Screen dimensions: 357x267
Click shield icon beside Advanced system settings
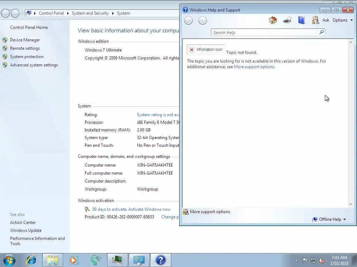5,65
